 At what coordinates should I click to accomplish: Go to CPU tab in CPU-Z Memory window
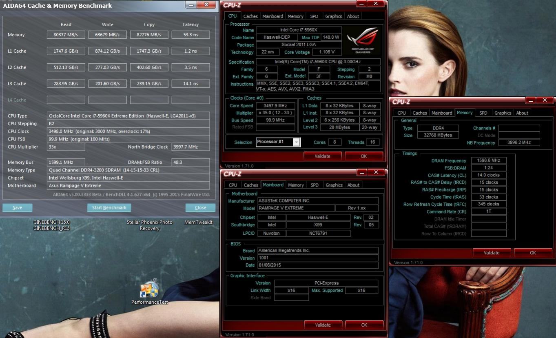coord(402,113)
